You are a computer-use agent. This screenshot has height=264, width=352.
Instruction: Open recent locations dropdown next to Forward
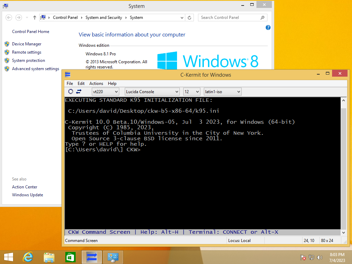(x=27, y=18)
